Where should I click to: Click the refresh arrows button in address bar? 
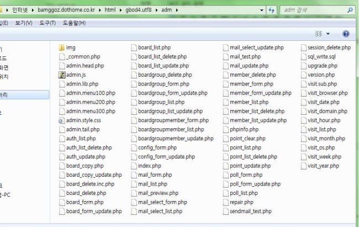272,10
